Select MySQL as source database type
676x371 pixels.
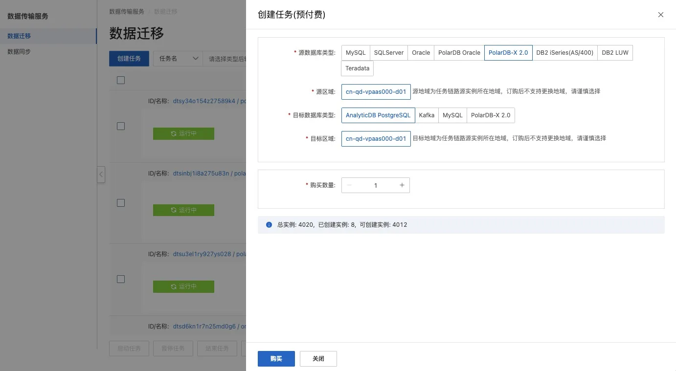click(x=356, y=53)
